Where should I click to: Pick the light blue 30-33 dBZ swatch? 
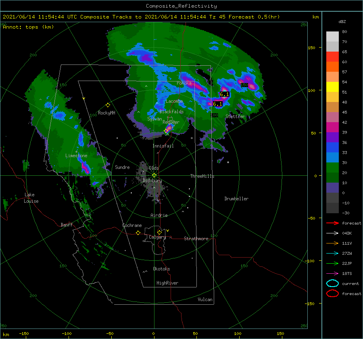(x=332, y=157)
